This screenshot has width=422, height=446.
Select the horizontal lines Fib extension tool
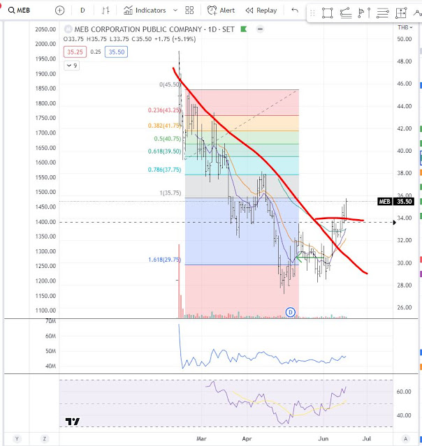(x=382, y=13)
